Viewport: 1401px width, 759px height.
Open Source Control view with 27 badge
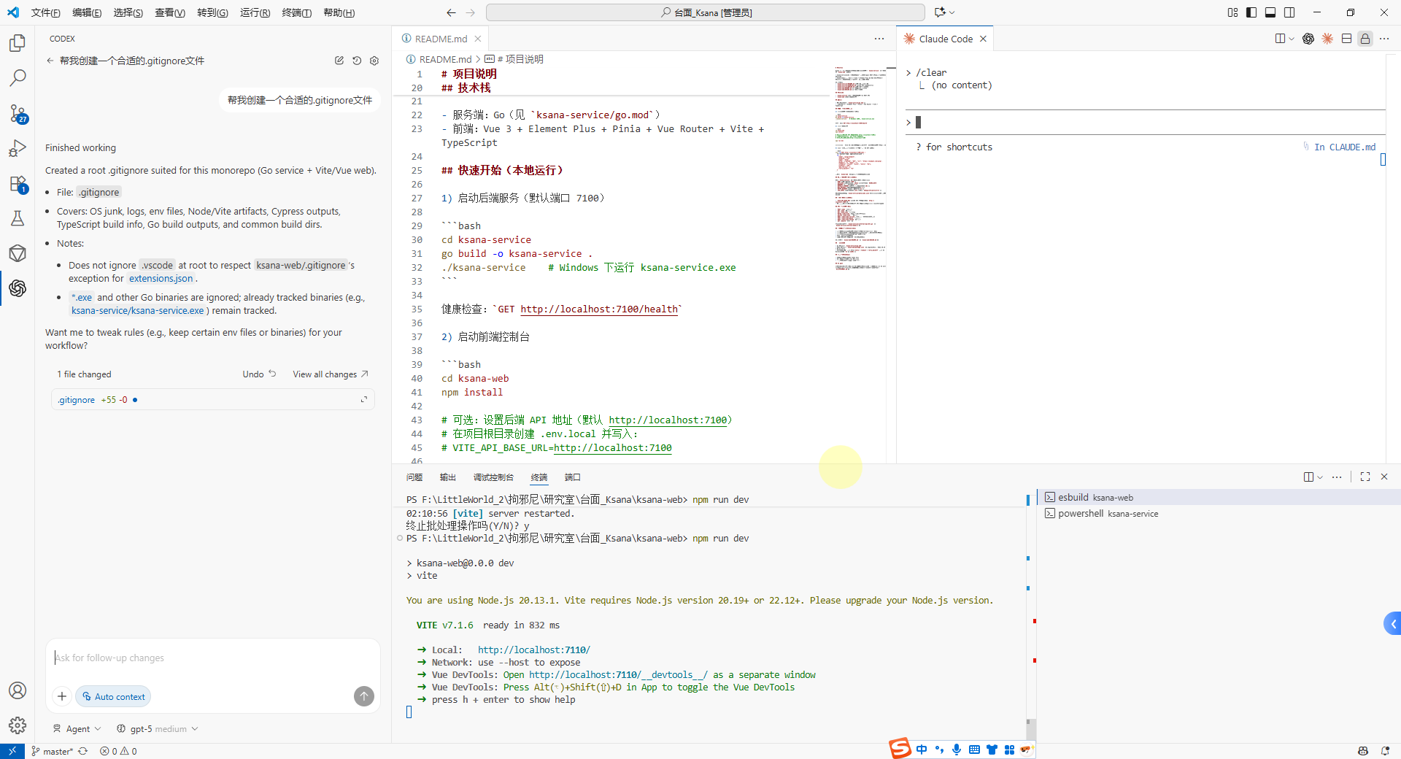pyautogui.click(x=18, y=113)
